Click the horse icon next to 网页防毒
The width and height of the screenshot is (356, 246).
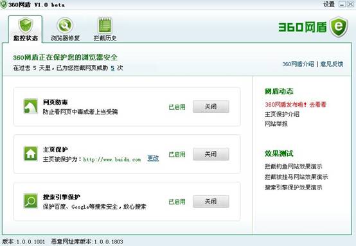pyautogui.click(x=31, y=106)
